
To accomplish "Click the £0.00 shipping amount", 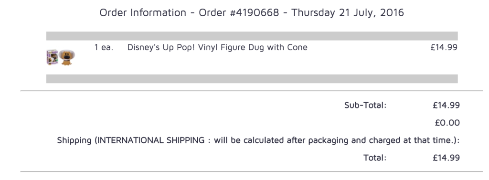I will (447, 123).
